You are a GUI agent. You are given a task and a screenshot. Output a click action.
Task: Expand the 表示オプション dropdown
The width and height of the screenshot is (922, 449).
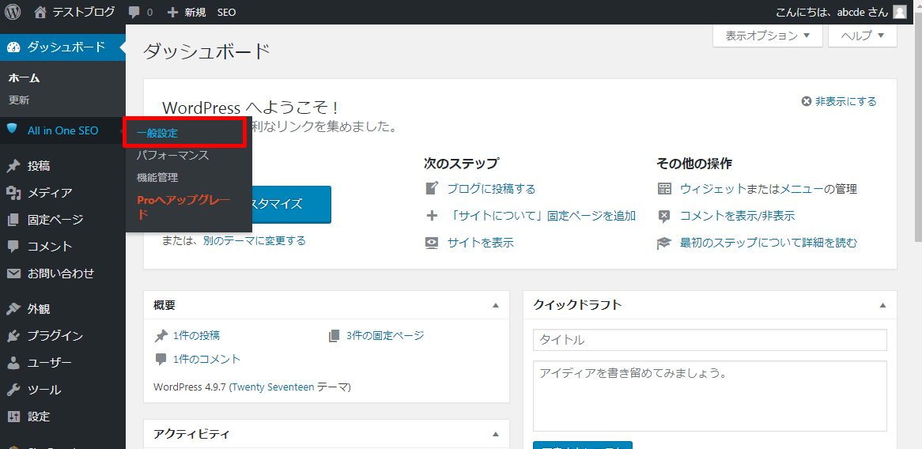pos(767,36)
